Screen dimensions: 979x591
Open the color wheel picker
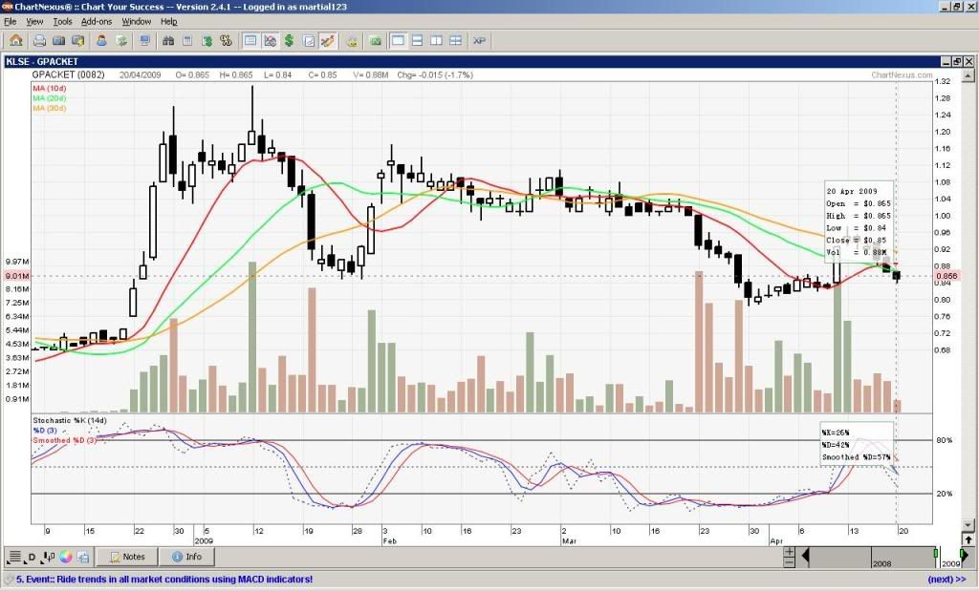coord(66,557)
